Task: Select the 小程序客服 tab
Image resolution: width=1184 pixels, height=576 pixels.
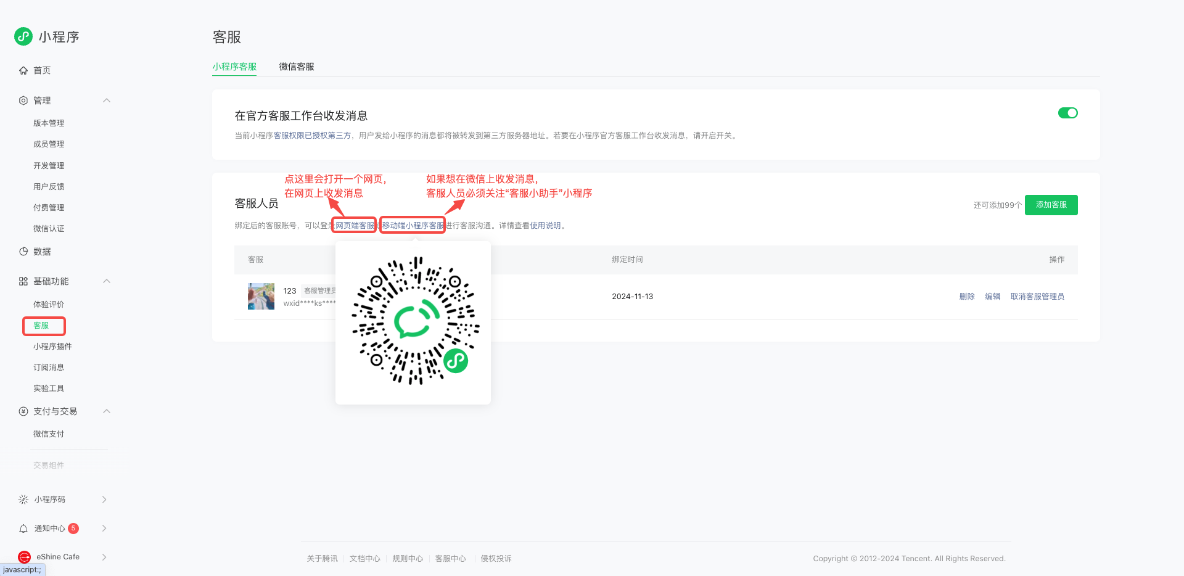Action: click(x=234, y=67)
